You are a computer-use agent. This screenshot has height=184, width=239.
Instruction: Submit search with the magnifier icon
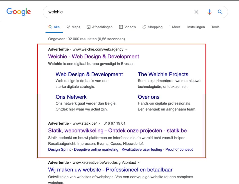coord(220,12)
